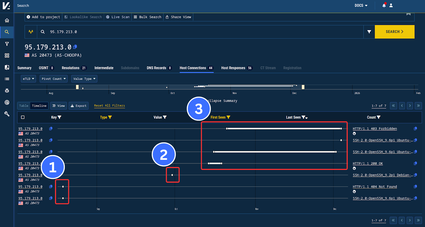Copy the IP address 95.179.213.0 heading
The height and width of the screenshot is (227, 425).
(x=75, y=47)
